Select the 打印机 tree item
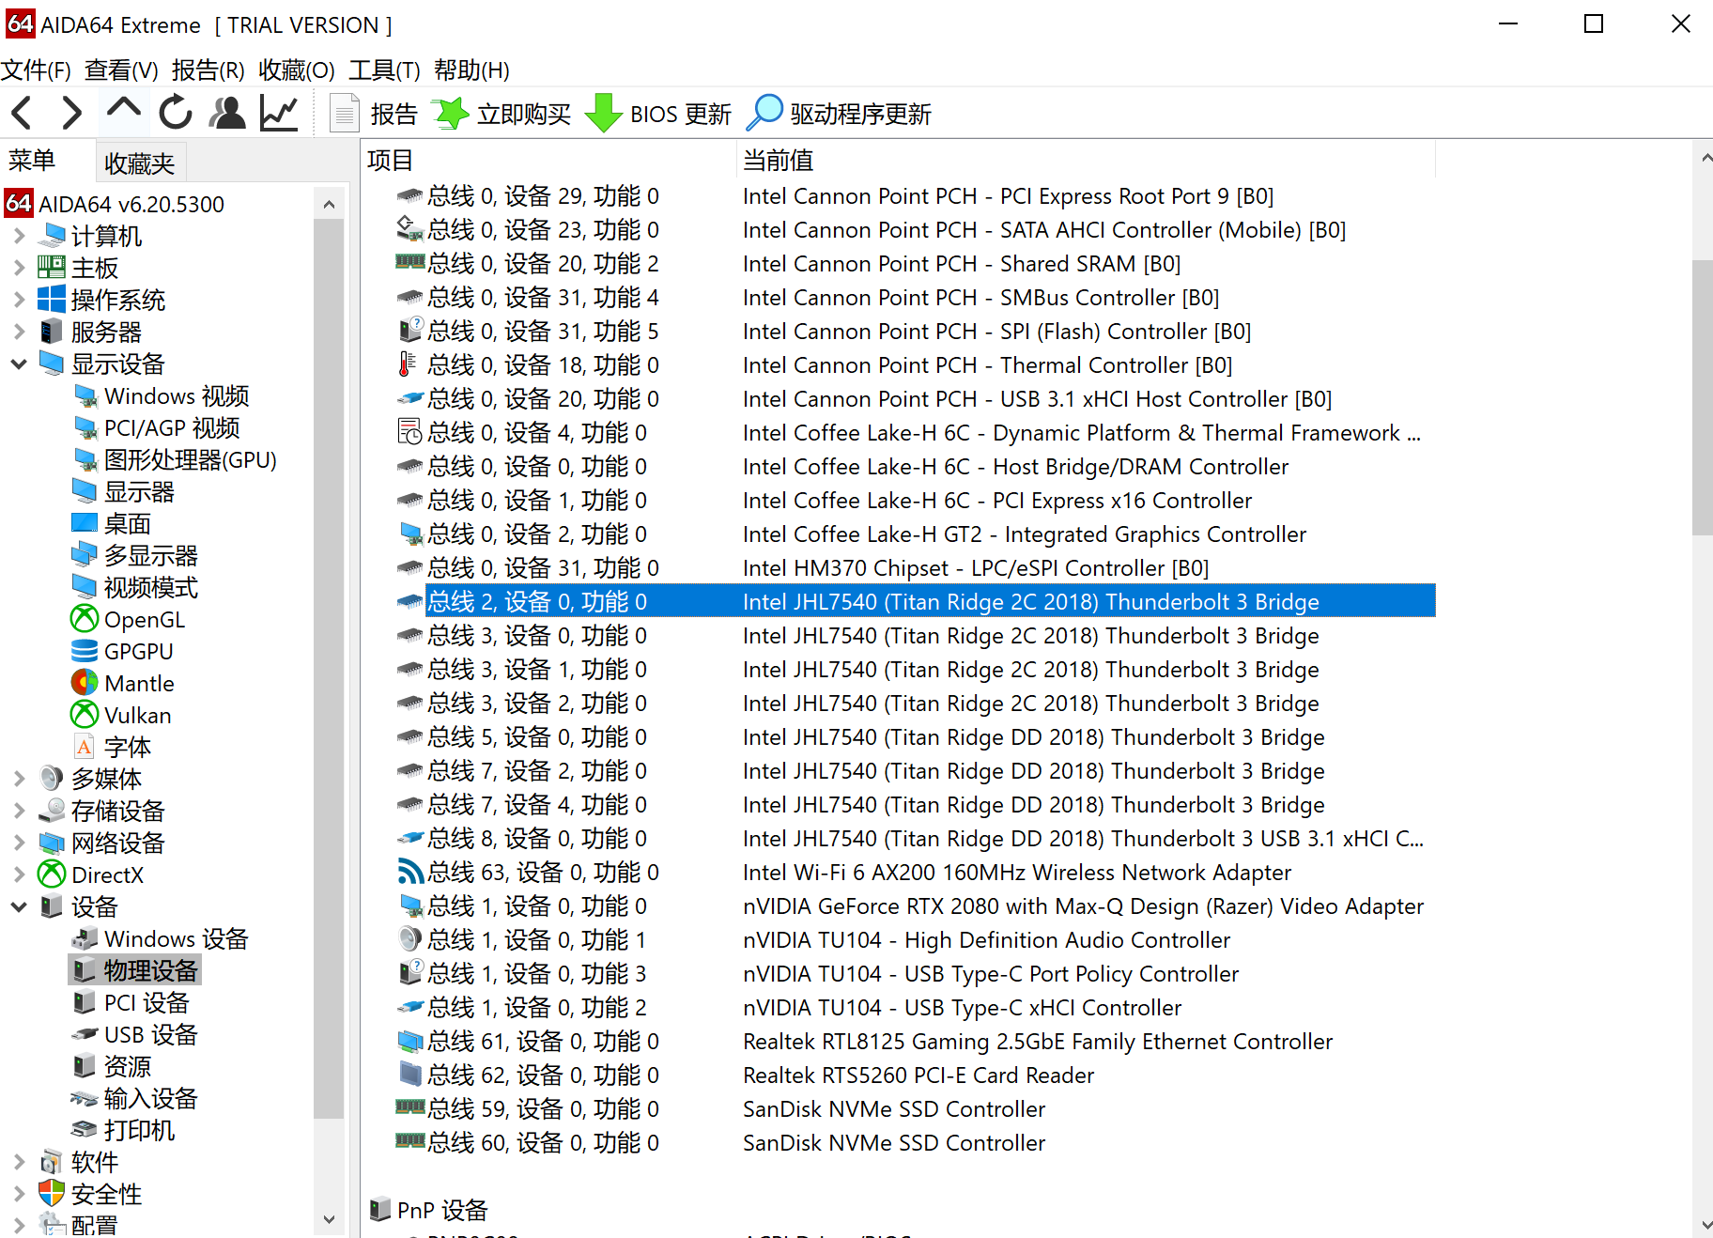The width and height of the screenshot is (1713, 1238). tap(140, 1130)
